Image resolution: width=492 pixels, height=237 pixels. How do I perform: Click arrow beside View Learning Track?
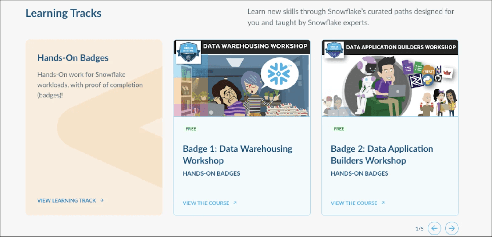tap(102, 200)
